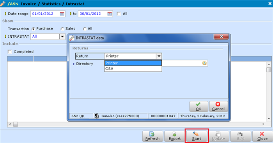Click the wrench icon in main title bar
Image resolution: width=273 pixels, height=143 pixels.
click(x=3, y=3)
